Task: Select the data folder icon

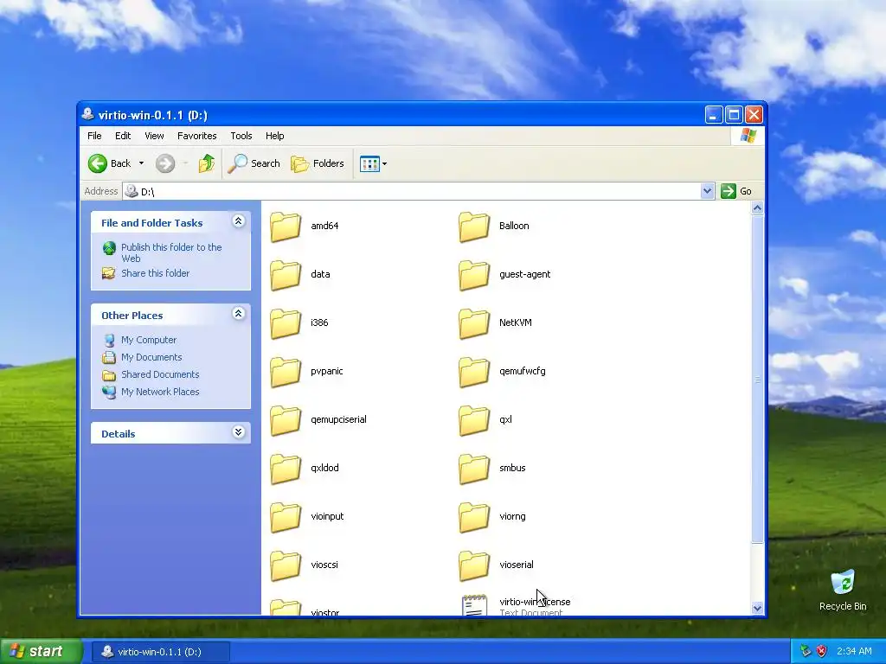Action: 286,275
